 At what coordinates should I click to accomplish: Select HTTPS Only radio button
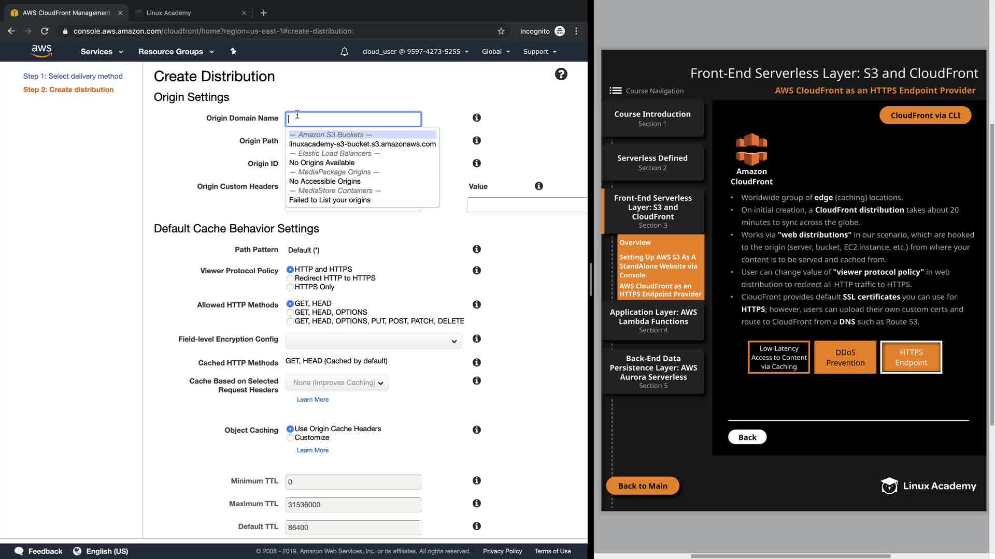(290, 287)
